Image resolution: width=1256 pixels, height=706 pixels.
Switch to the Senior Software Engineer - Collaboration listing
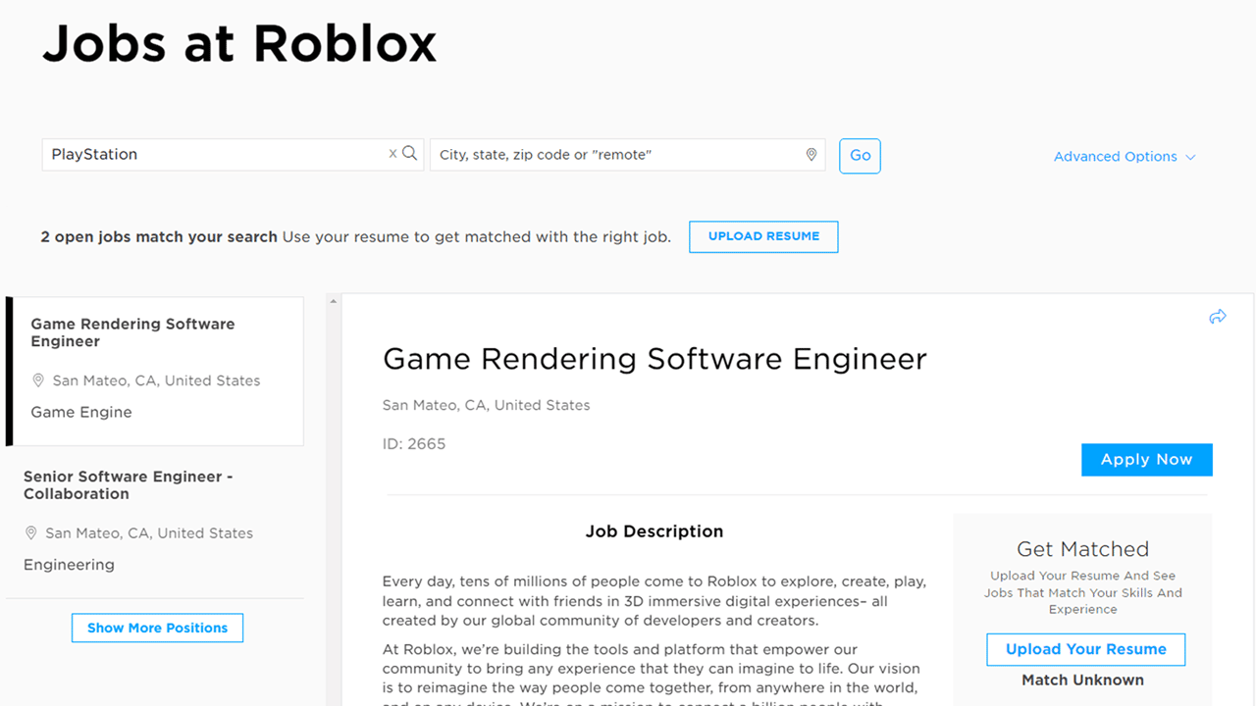tap(130, 484)
